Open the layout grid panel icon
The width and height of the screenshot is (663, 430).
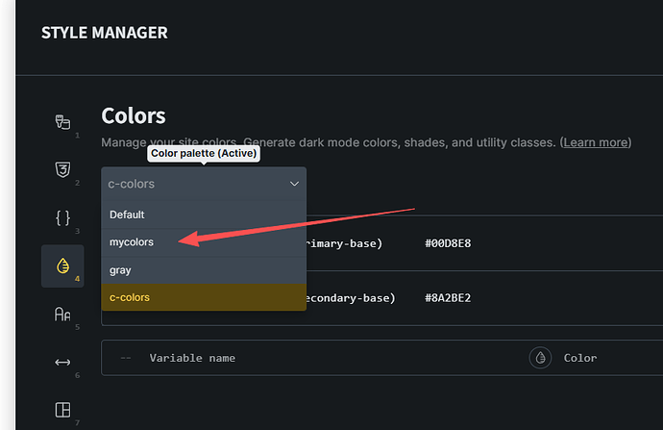pos(61,410)
